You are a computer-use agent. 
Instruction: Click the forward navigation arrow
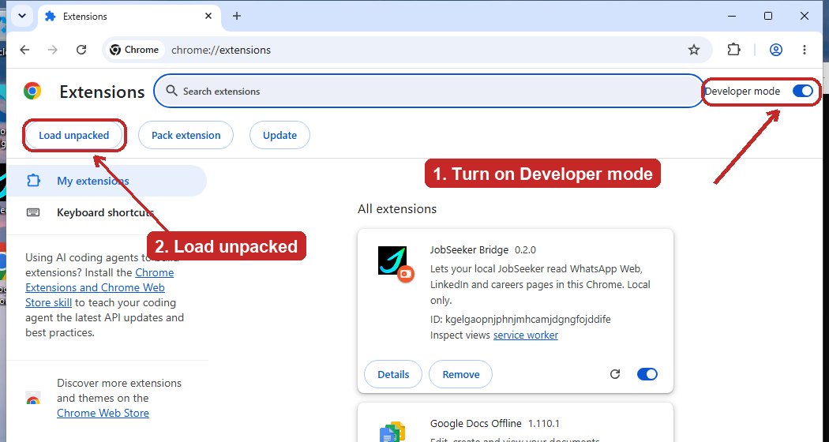point(53,50)
